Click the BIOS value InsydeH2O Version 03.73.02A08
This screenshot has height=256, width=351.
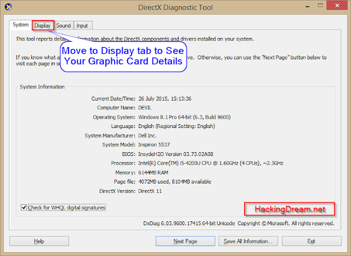(x=175, y=154)
